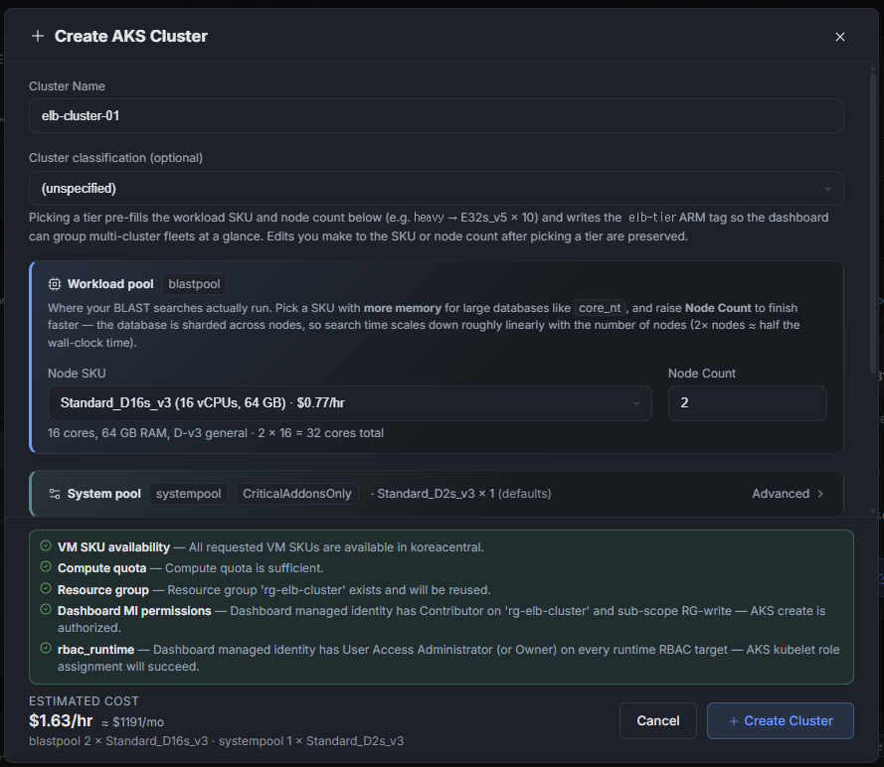Click the elb-tier ARM tag text

[652, 218]
